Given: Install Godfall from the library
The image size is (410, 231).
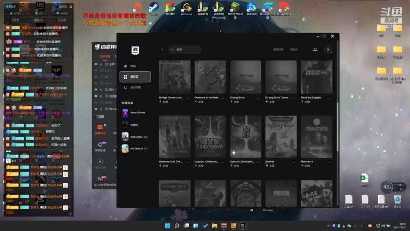Looking at the screenshot, I should pos(270,166).
